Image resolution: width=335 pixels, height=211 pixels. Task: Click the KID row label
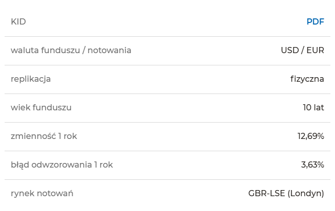point(18,21)
